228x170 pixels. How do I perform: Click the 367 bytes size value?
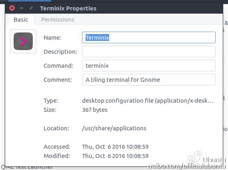pyautogui.click(x=95, y=110)
